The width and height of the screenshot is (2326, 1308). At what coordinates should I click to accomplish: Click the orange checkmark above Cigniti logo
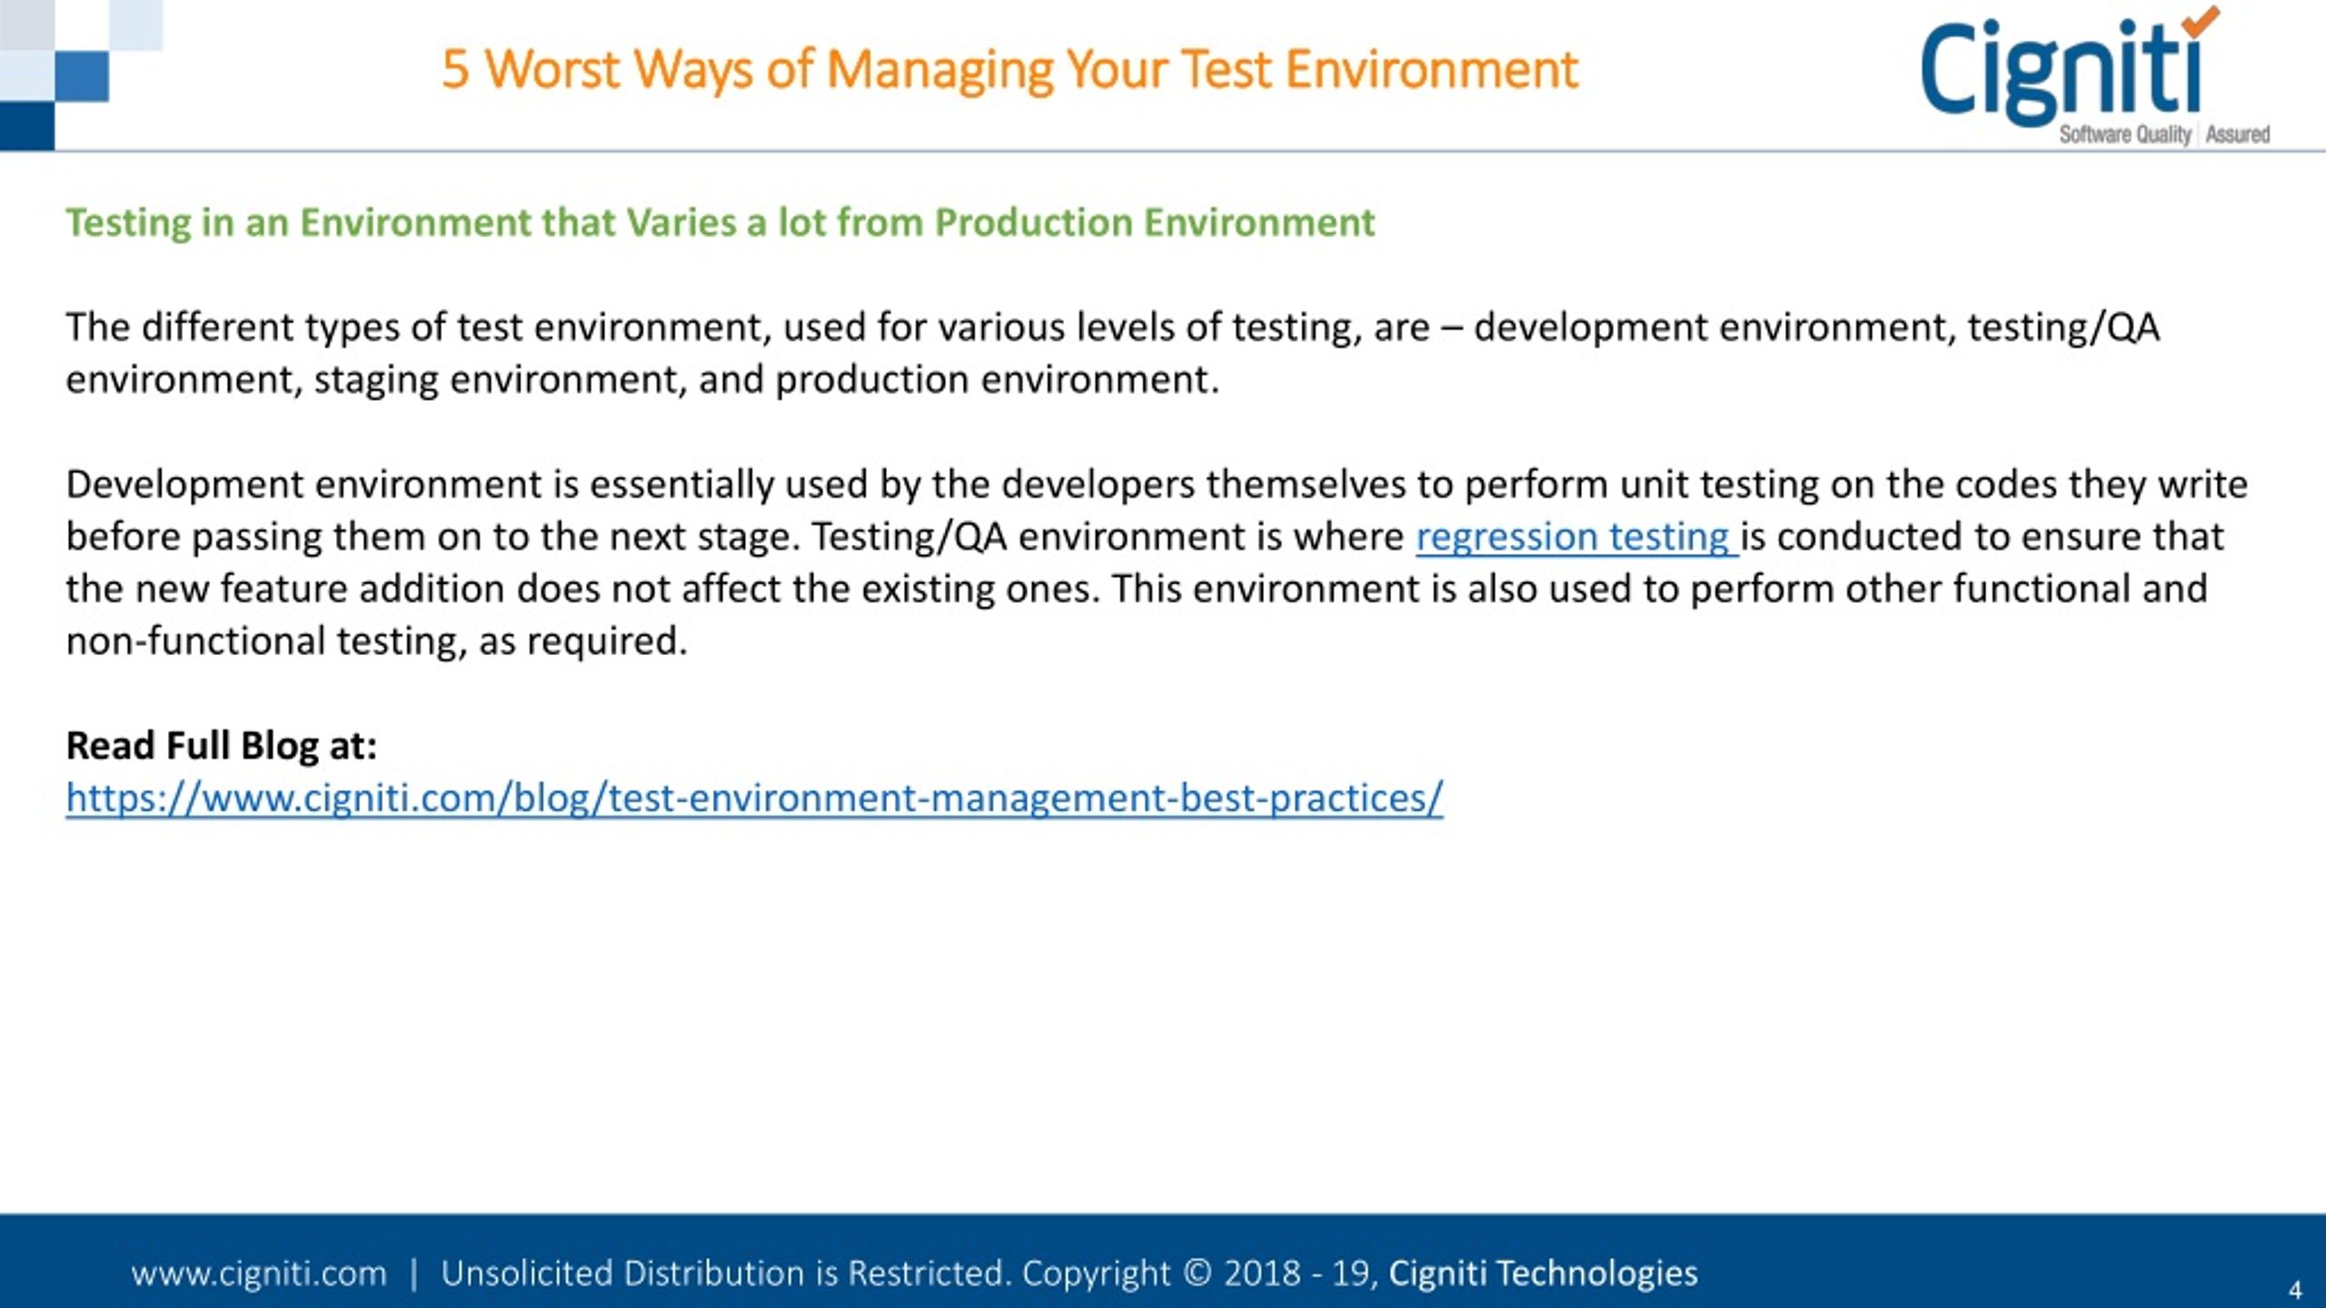(x=2201, y=21)
